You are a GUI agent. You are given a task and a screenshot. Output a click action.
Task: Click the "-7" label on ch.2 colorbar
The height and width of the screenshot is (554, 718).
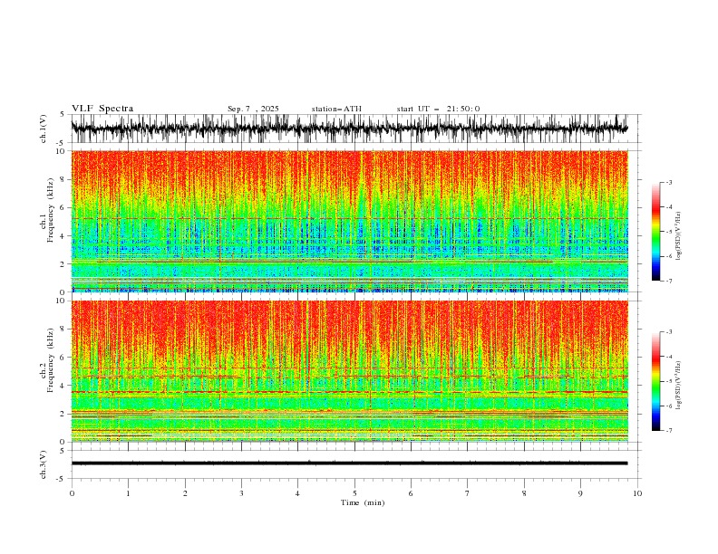668,431
